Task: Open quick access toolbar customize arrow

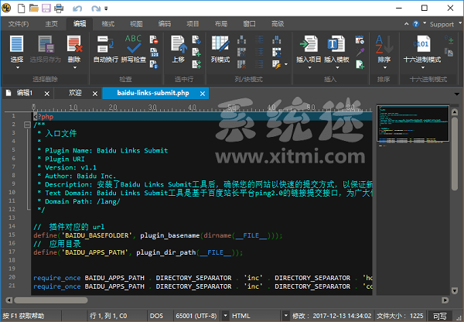Action: point(106,9)
